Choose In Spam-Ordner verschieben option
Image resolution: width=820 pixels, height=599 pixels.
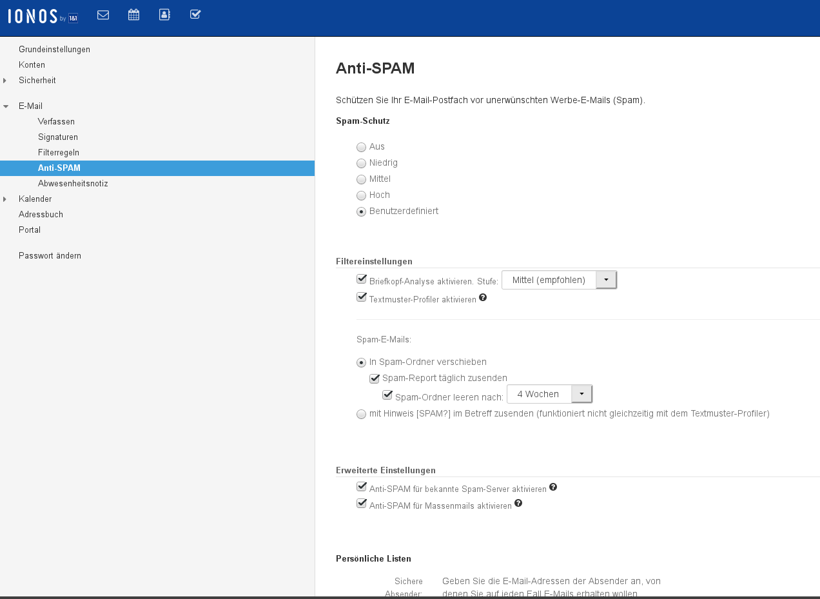[x=362, y=362]
